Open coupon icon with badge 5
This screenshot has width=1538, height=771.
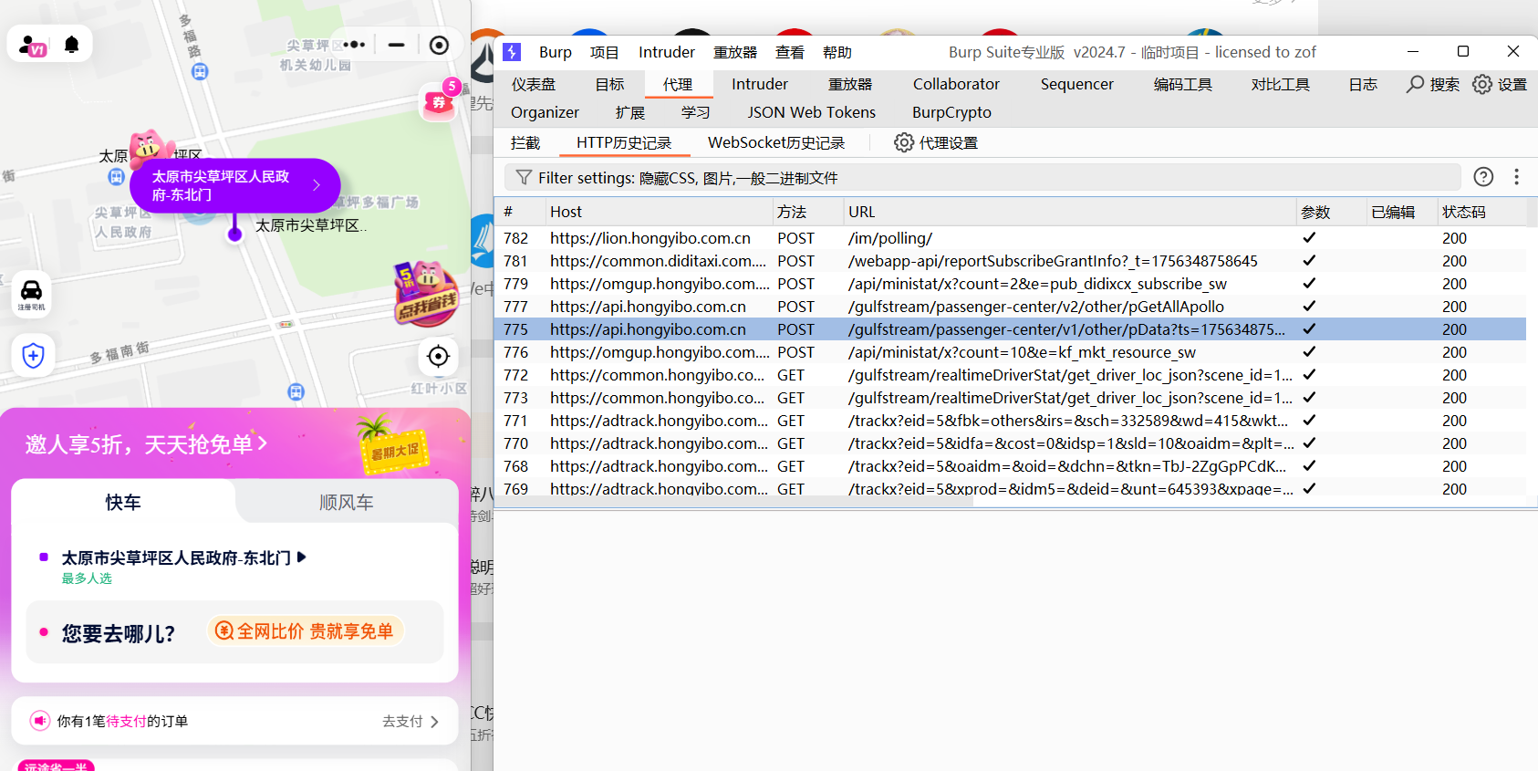440,101
